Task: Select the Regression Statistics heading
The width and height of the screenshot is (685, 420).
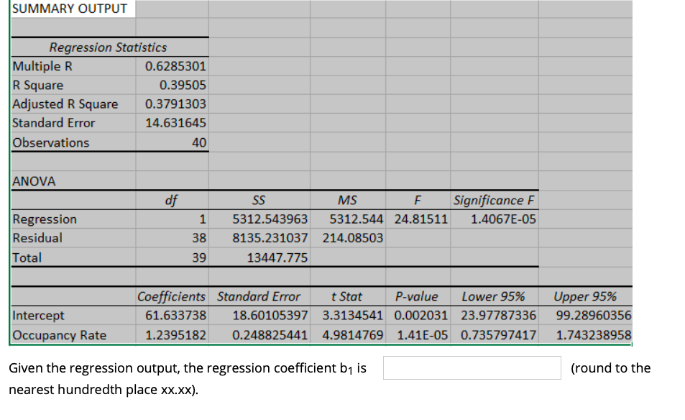Action: [109, 47]
